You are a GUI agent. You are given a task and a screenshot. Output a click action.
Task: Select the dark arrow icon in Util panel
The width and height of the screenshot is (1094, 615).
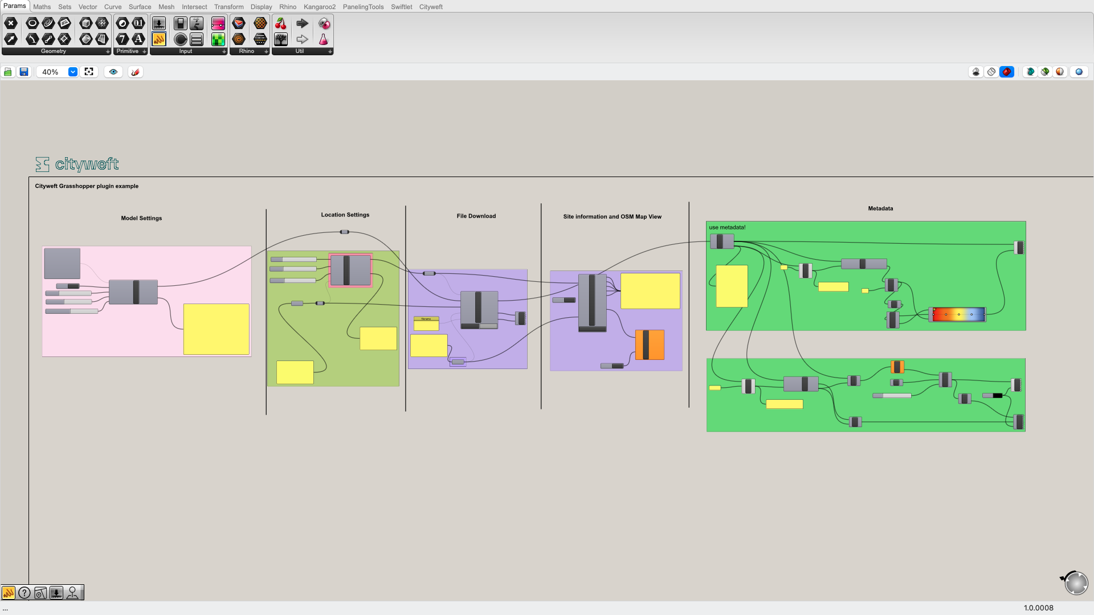coord(303,23)
